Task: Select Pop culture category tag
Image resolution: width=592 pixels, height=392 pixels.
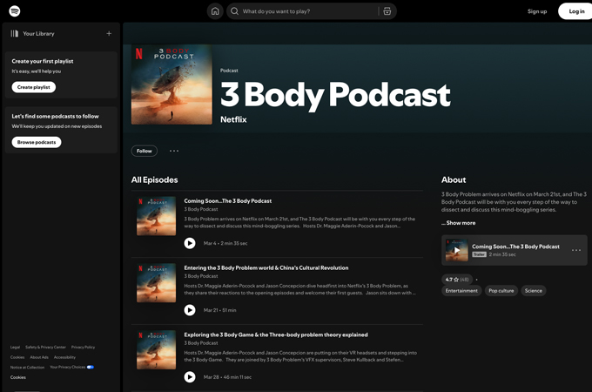Action: (501, 291)
